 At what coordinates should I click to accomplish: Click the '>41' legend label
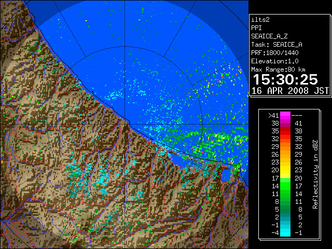click(273, 116)
